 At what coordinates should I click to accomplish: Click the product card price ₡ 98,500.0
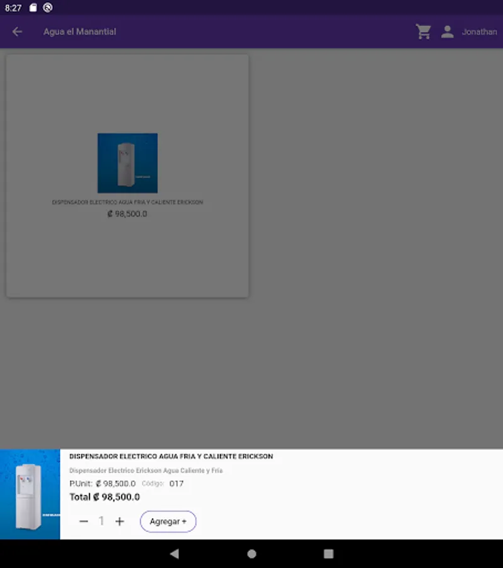point(127,214)
